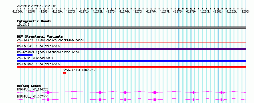254x103 pixels.
Task: Select the long blue esv26941 bar
Action: (131, 61)
